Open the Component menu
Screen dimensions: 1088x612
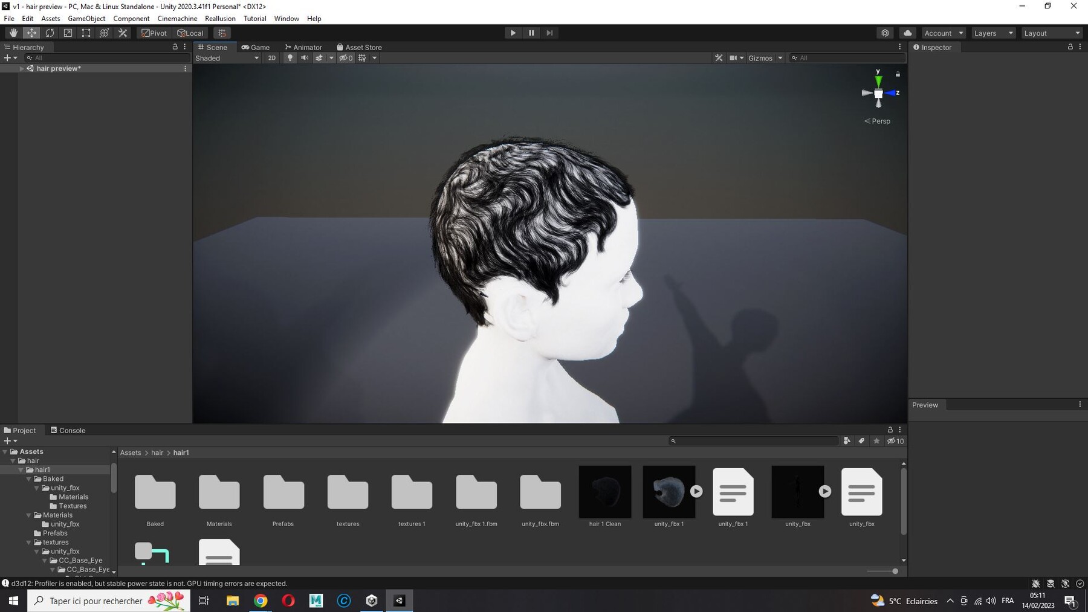click(131, 18)
